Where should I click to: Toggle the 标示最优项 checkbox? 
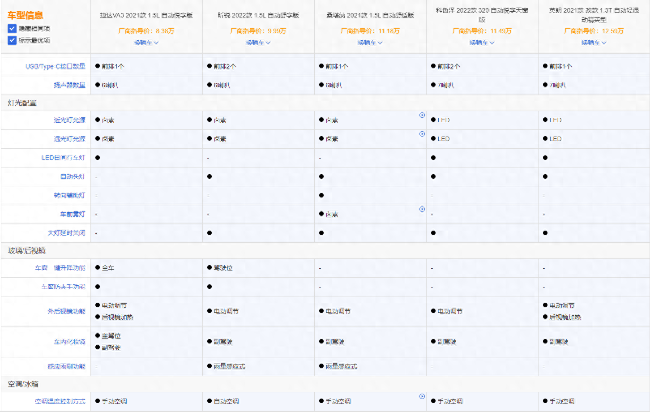point(12,40)
